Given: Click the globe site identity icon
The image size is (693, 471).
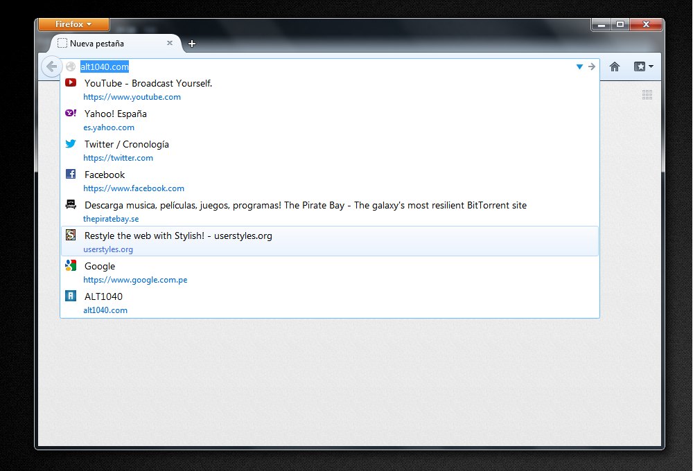Looking at the screenshot, I should (71, 66).
